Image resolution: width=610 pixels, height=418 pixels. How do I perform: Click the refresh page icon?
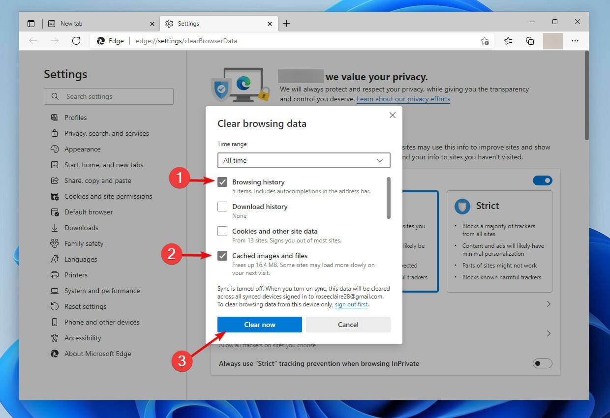(76, 41)
